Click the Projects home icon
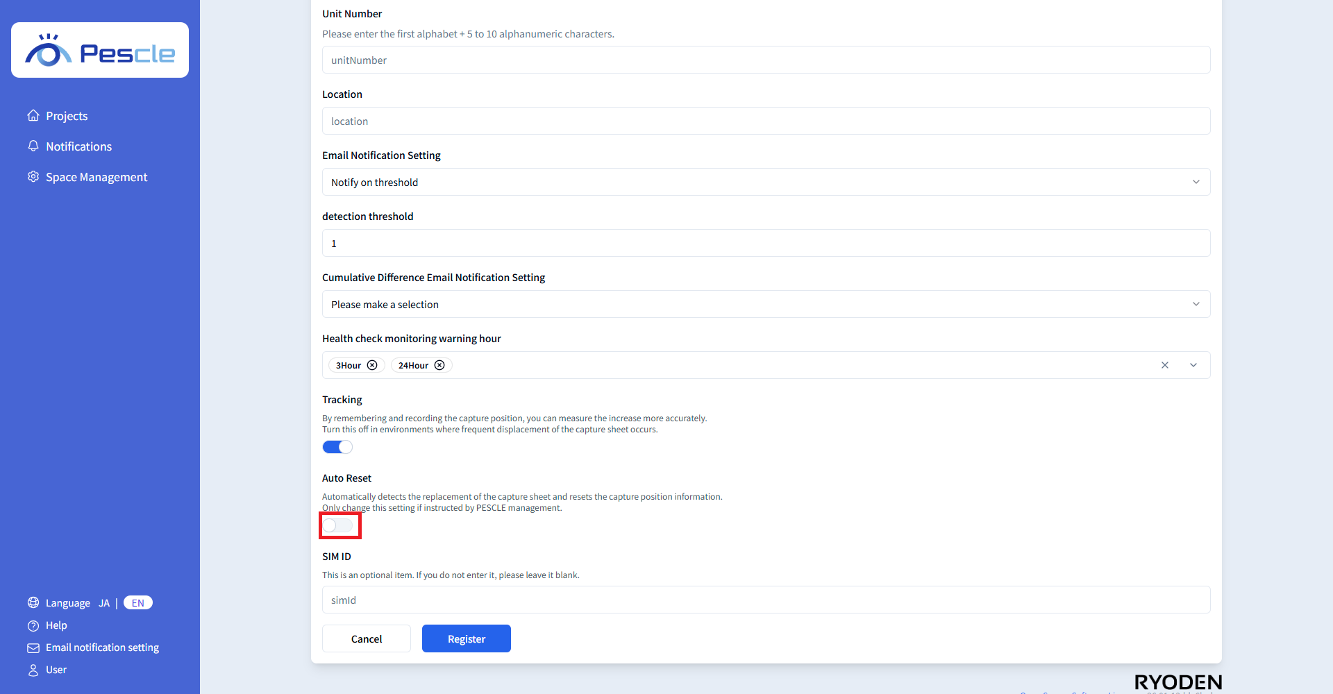 tap(33, 115)
